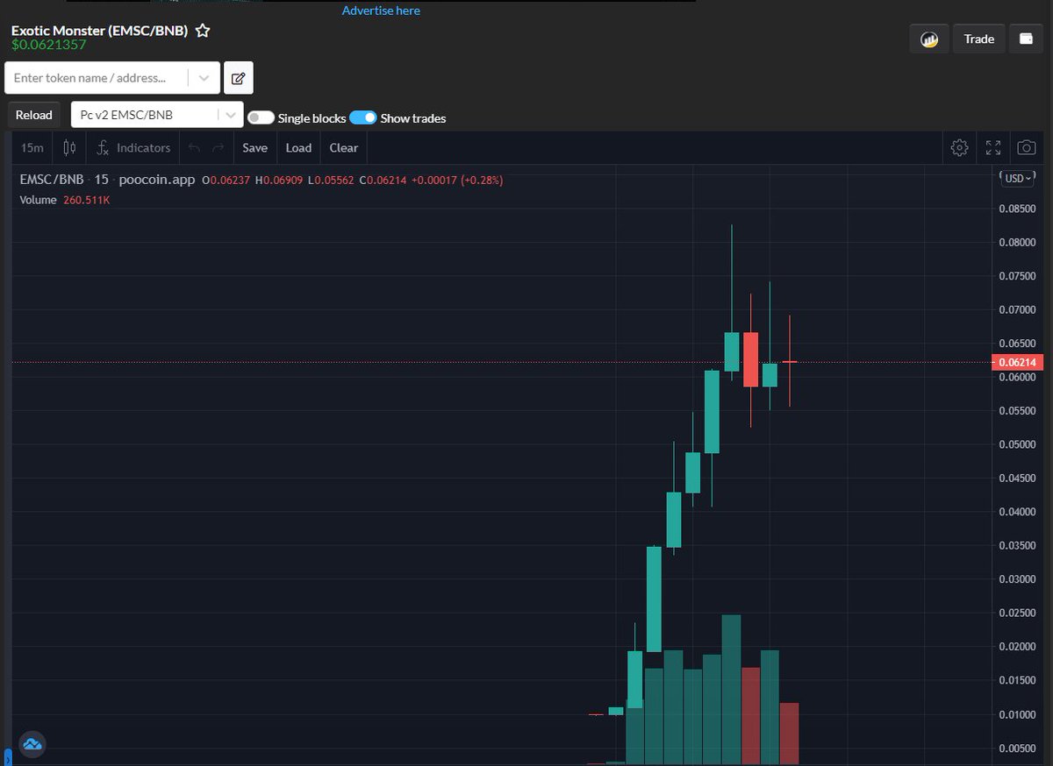Viewport: 1053px width, 766px height.
Task: Favorite Exotic Monster with the star icon
Action: [x=203, y=31]
